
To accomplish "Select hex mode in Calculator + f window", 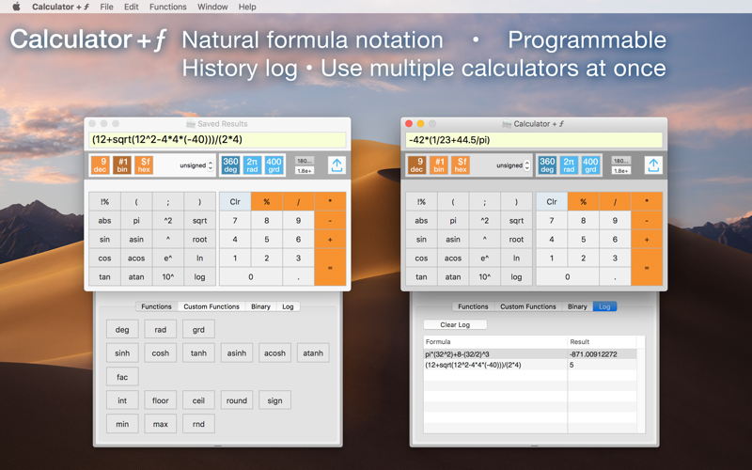I will pos(461,165).
